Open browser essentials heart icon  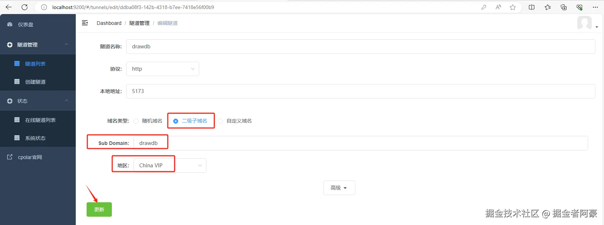(579, 7)
